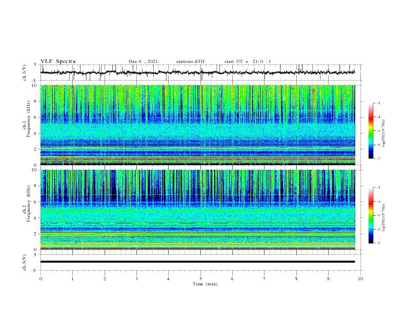Screen dimensions: 406x313
Task: Click time axis tick label "5"
Action: click(x=200, y=279)
